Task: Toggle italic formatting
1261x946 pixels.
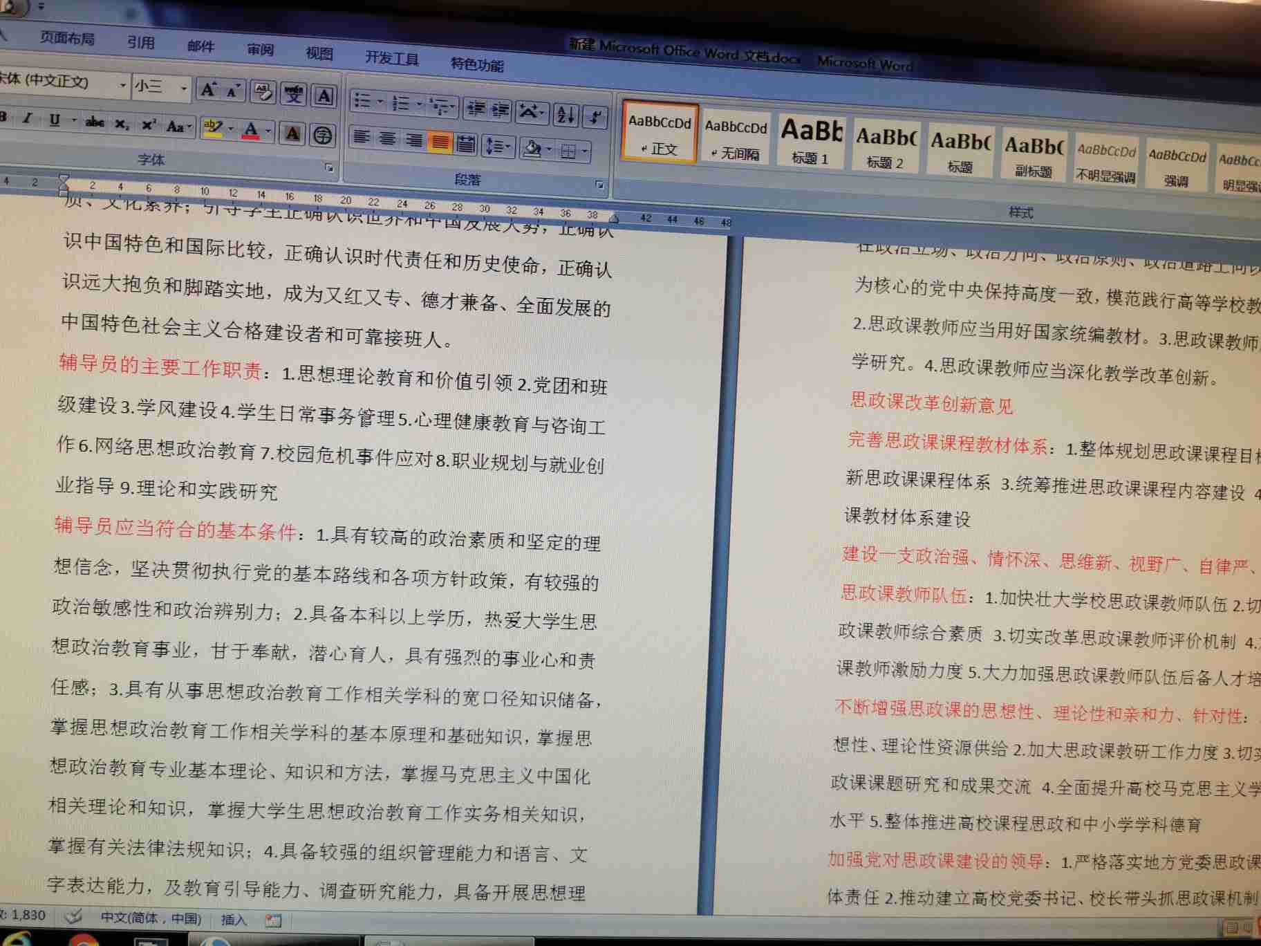Action: click(27, 118)
